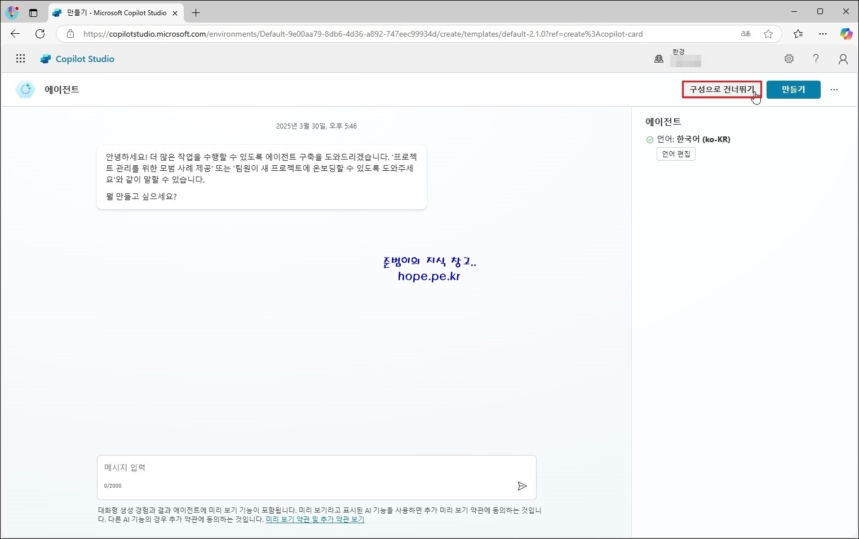Open the app launcher grid
This screenshot has height=539, width=859.
click(x=21, y=59)
